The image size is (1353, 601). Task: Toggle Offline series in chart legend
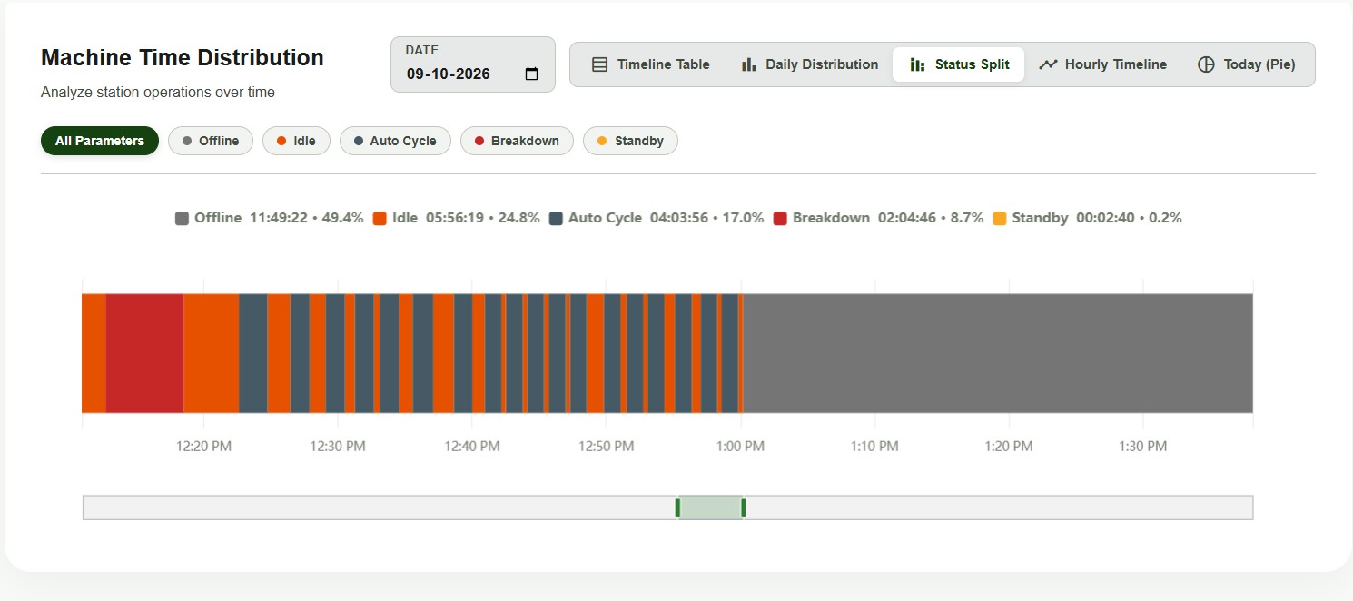click(270, 218)
